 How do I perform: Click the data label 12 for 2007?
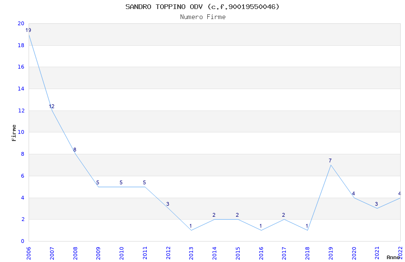point(51,106)
